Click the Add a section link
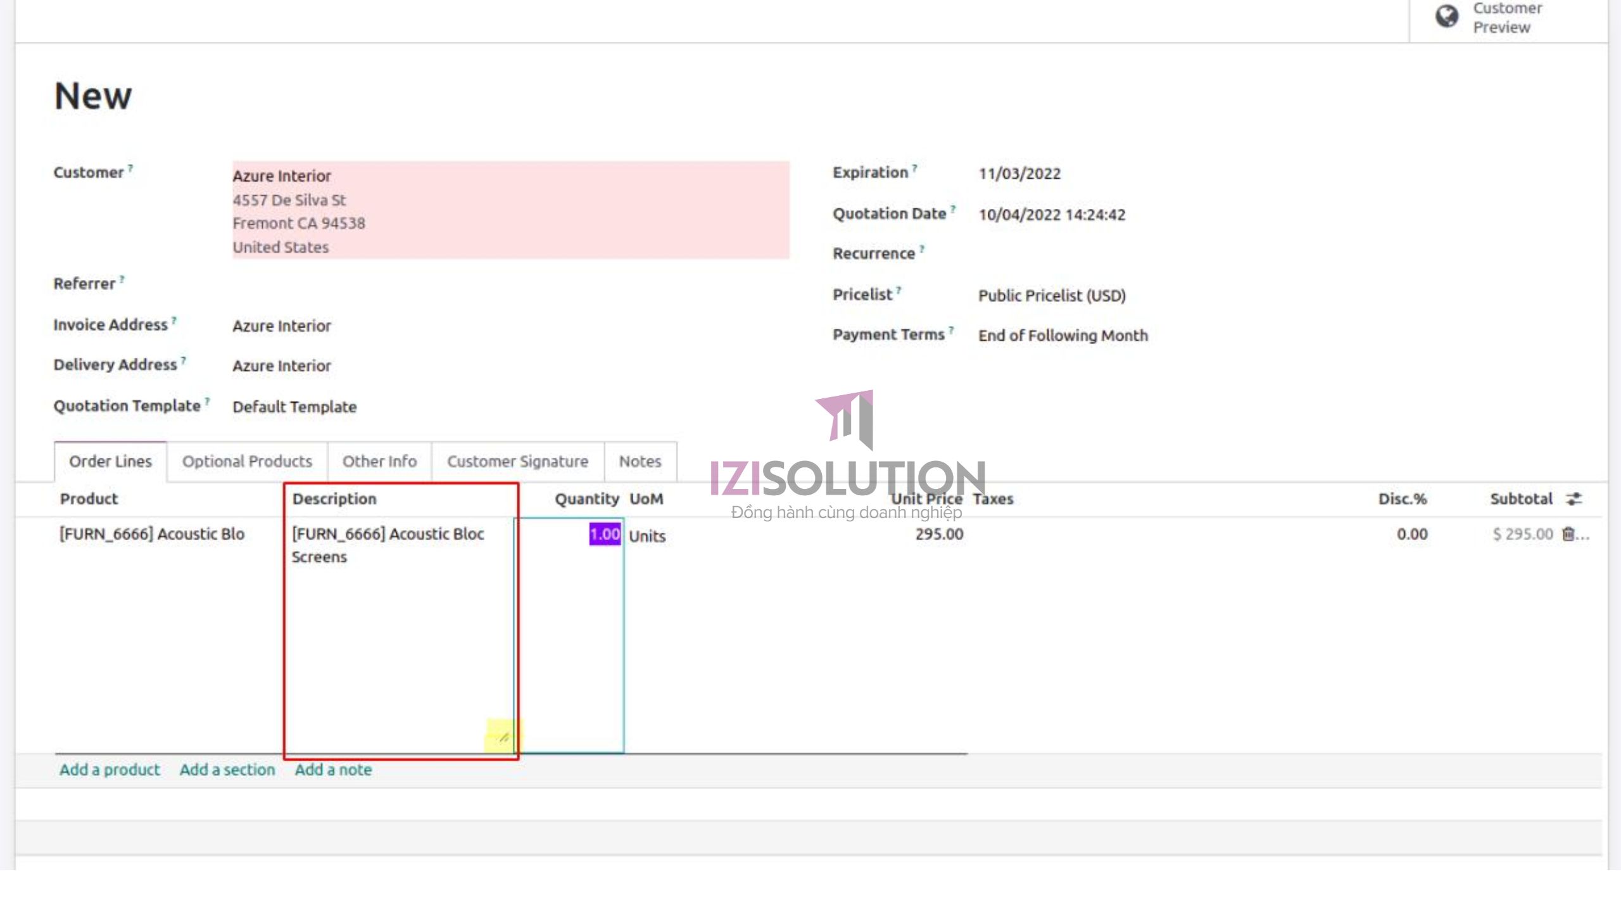The image size is (1621, 912). [x=227, y=769]
